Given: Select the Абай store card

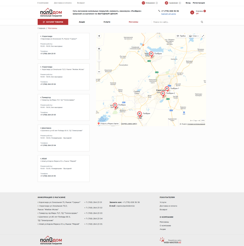Looking at the screenshot, I should pos(64,169).
